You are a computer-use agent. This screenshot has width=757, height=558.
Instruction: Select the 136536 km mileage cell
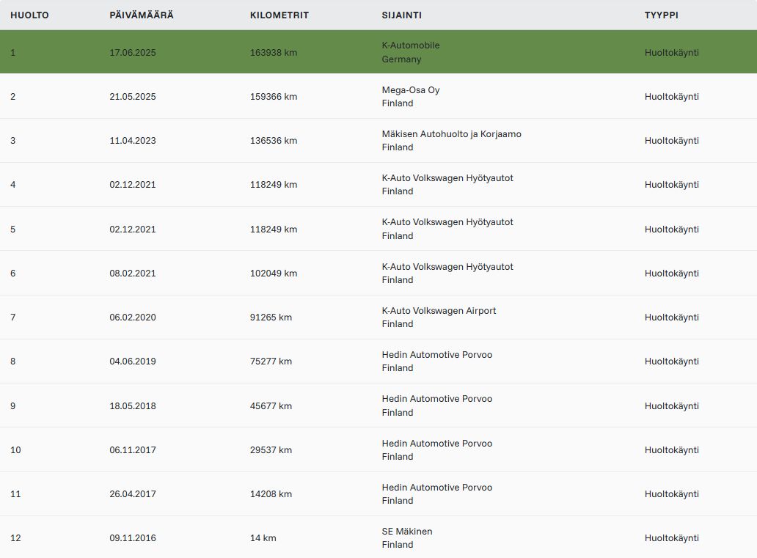pyautogui.click(x=274, y=141)
